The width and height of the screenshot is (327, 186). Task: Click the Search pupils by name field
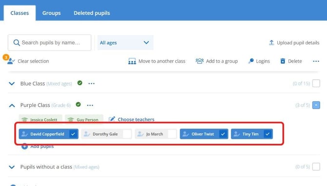click(49, 43)
